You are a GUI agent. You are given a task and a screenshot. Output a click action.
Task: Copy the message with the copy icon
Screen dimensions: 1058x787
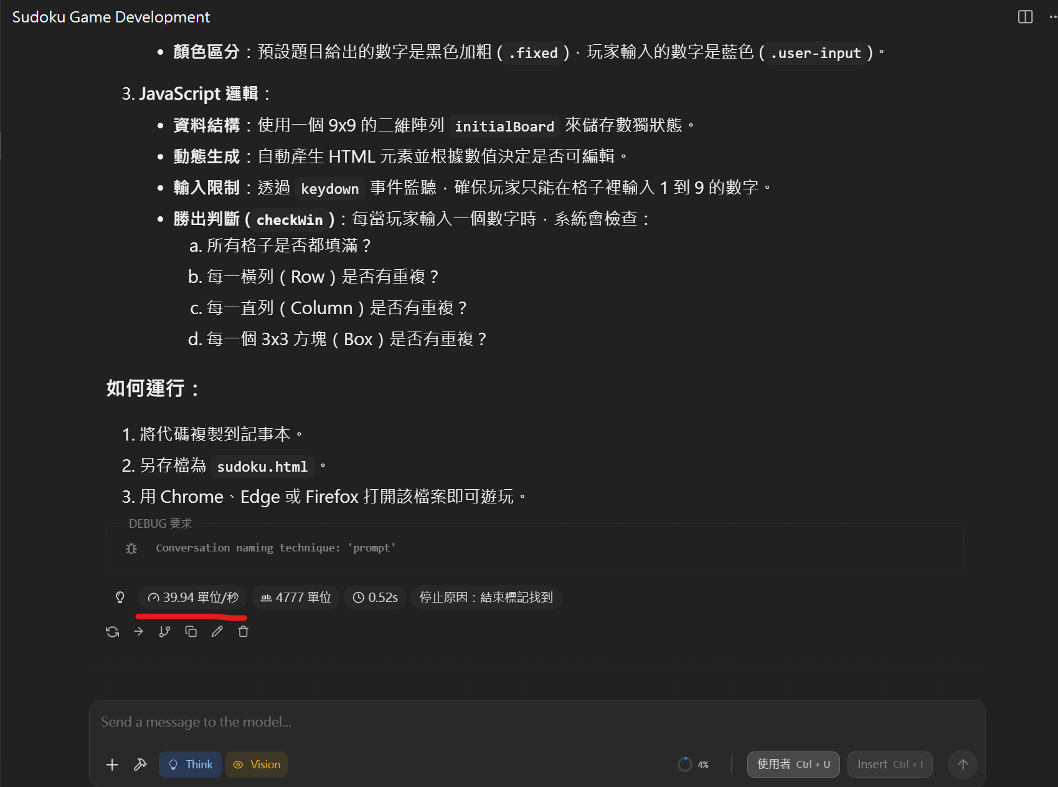[191, 632]
